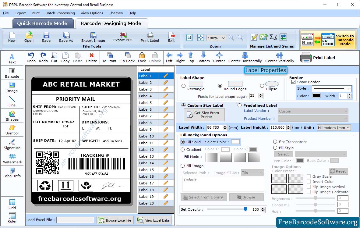This screenshot has width=360, height=228.
Task: Select Set Transparent option
Action: (x=275, y=141)
